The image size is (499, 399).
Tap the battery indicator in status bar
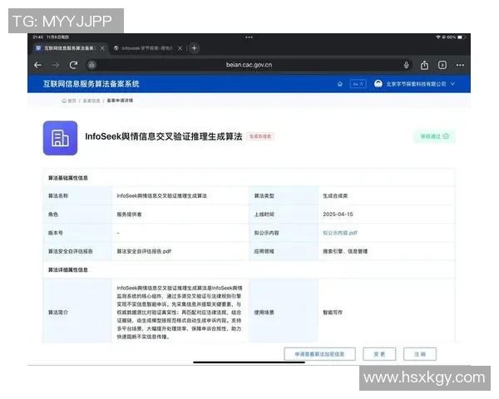(461, 37)
